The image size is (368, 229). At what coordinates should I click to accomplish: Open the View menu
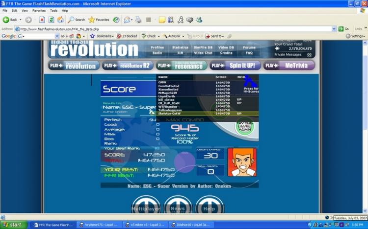pos(25,11)
